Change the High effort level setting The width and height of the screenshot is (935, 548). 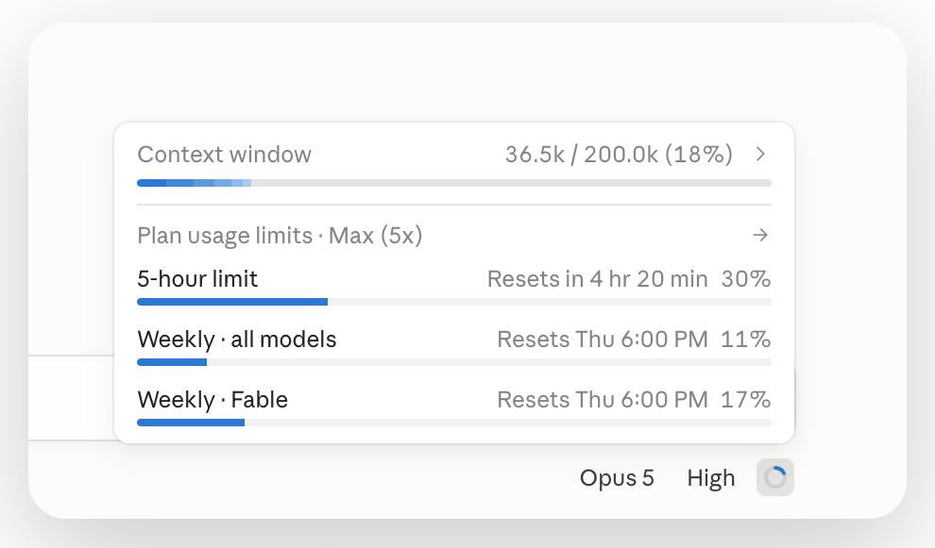coord(711,477)
